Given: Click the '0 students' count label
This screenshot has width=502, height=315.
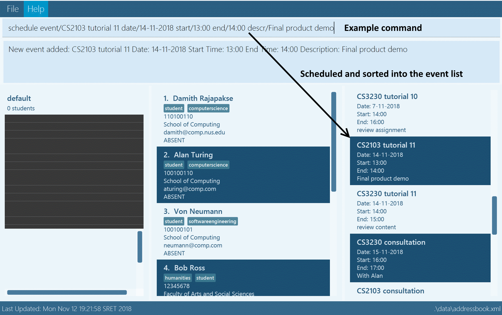Looking at the screenshot, I should point(21,108).
